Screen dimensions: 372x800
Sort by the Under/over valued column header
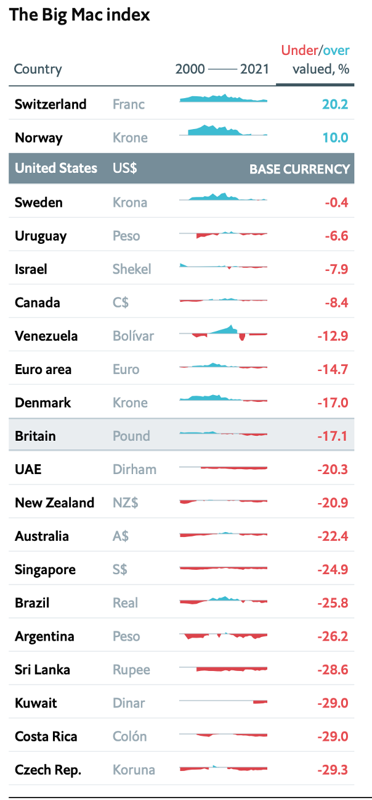pyautogui.click(x=315, y=60)
